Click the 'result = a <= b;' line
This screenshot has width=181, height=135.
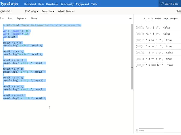click(13, 69)
